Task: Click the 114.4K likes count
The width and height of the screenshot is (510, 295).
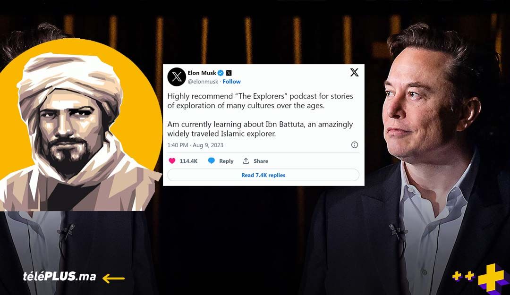Action: [188, 161]
